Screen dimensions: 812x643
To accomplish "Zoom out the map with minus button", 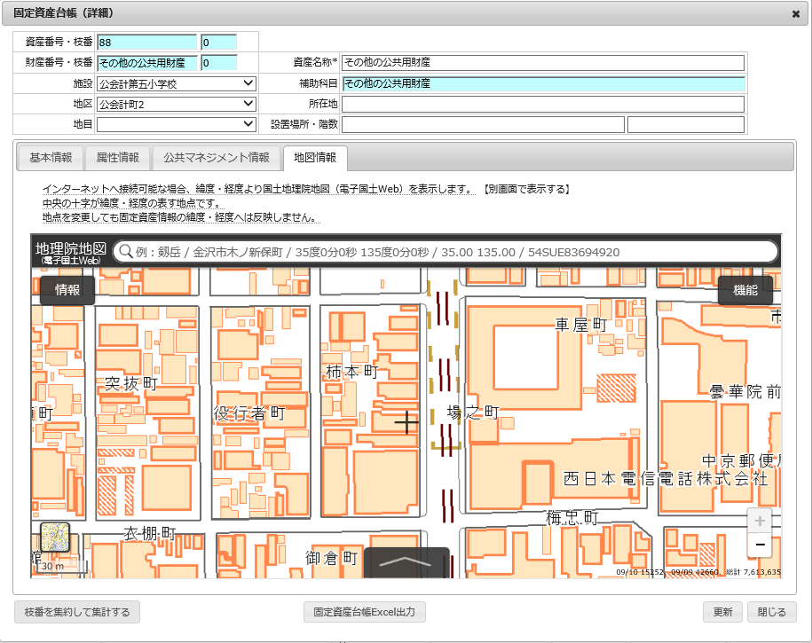I will click(760, 545).
